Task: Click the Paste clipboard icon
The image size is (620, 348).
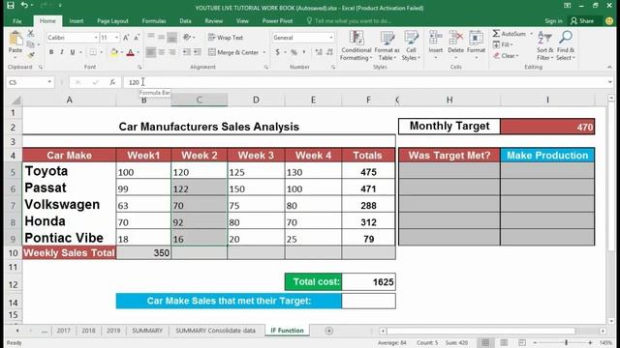Action: coord(15,39)
